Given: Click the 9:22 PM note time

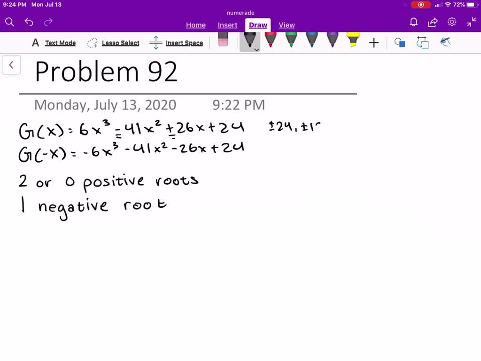Looking at the screenshot, I should click(x=239, y=105).
